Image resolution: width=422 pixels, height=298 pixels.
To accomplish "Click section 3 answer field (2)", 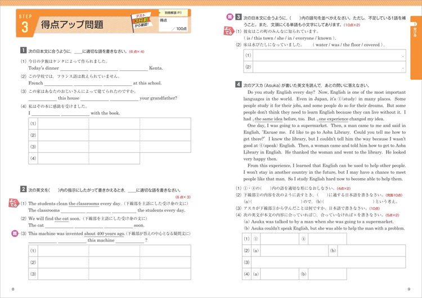I will [x=329, y=67].
